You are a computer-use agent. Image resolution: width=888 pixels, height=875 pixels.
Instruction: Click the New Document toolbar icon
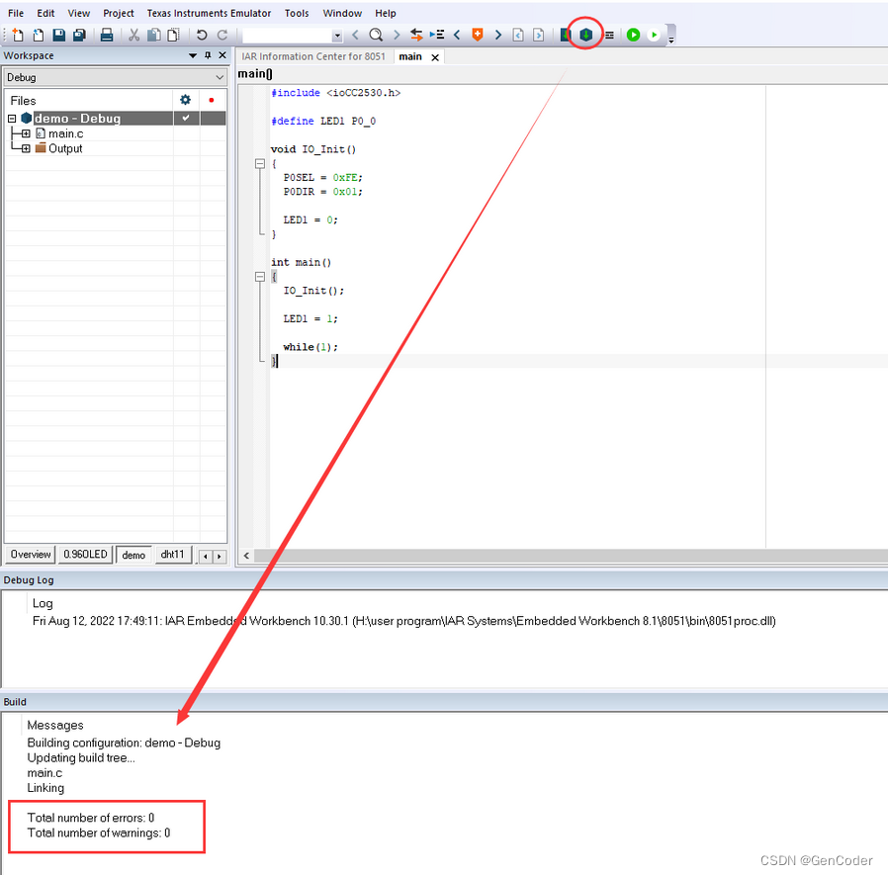[18, 36]
